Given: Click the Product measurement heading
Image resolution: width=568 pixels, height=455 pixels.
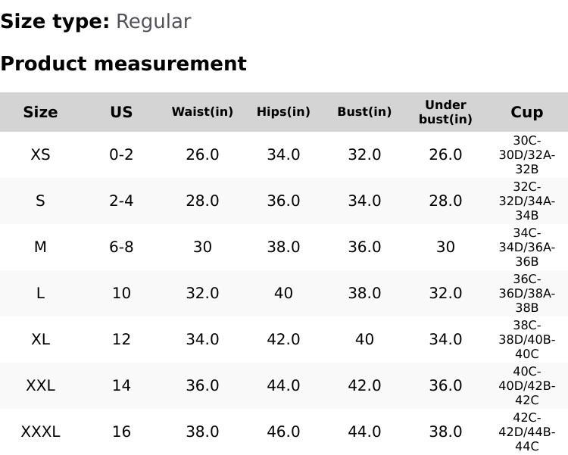Looking at the screenshot, I should point(123,64).
